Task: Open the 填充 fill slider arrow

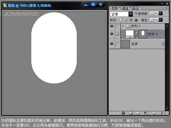Action: tap(161, 20)
